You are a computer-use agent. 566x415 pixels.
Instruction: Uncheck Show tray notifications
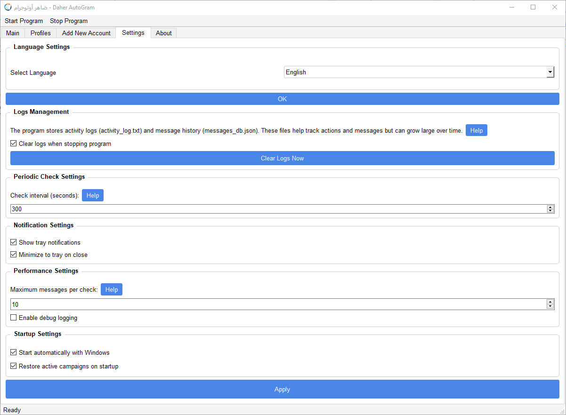[x=14, y=242]
